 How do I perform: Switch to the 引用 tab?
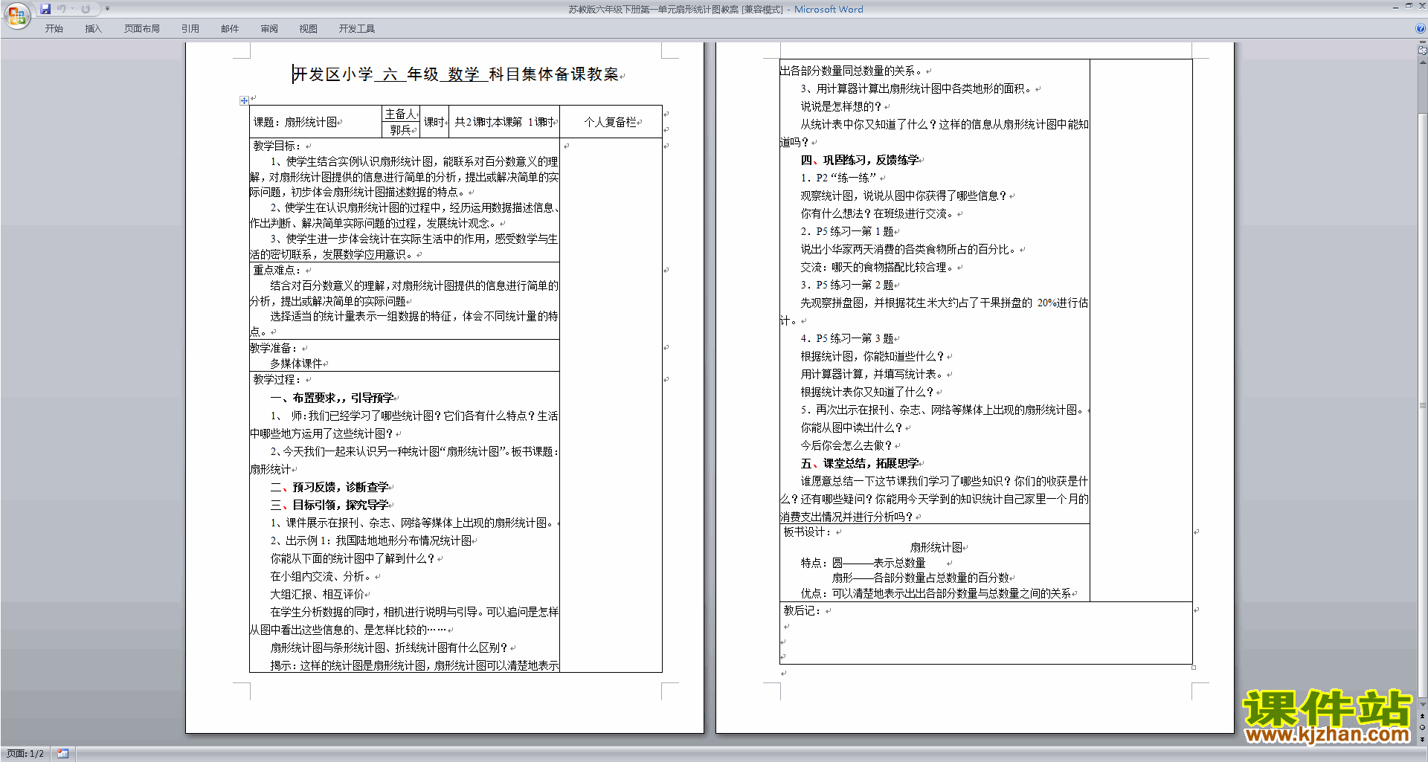190,28
